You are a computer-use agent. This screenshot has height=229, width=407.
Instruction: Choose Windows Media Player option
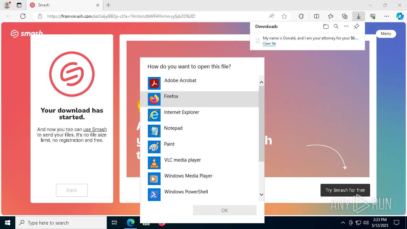[199, 179]
